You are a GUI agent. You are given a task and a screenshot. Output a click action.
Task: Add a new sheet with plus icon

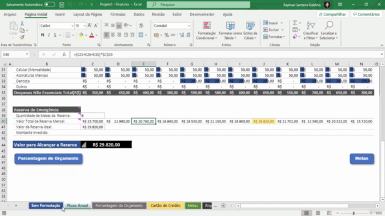223,206
